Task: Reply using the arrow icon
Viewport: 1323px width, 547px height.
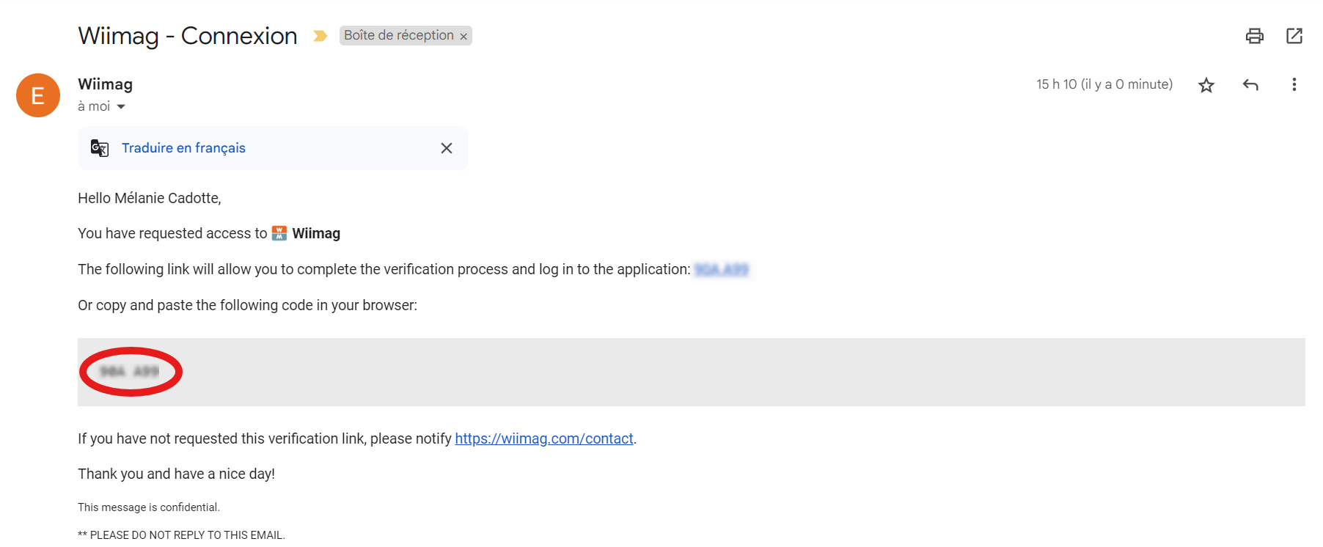Action: tap(1250, 85)
